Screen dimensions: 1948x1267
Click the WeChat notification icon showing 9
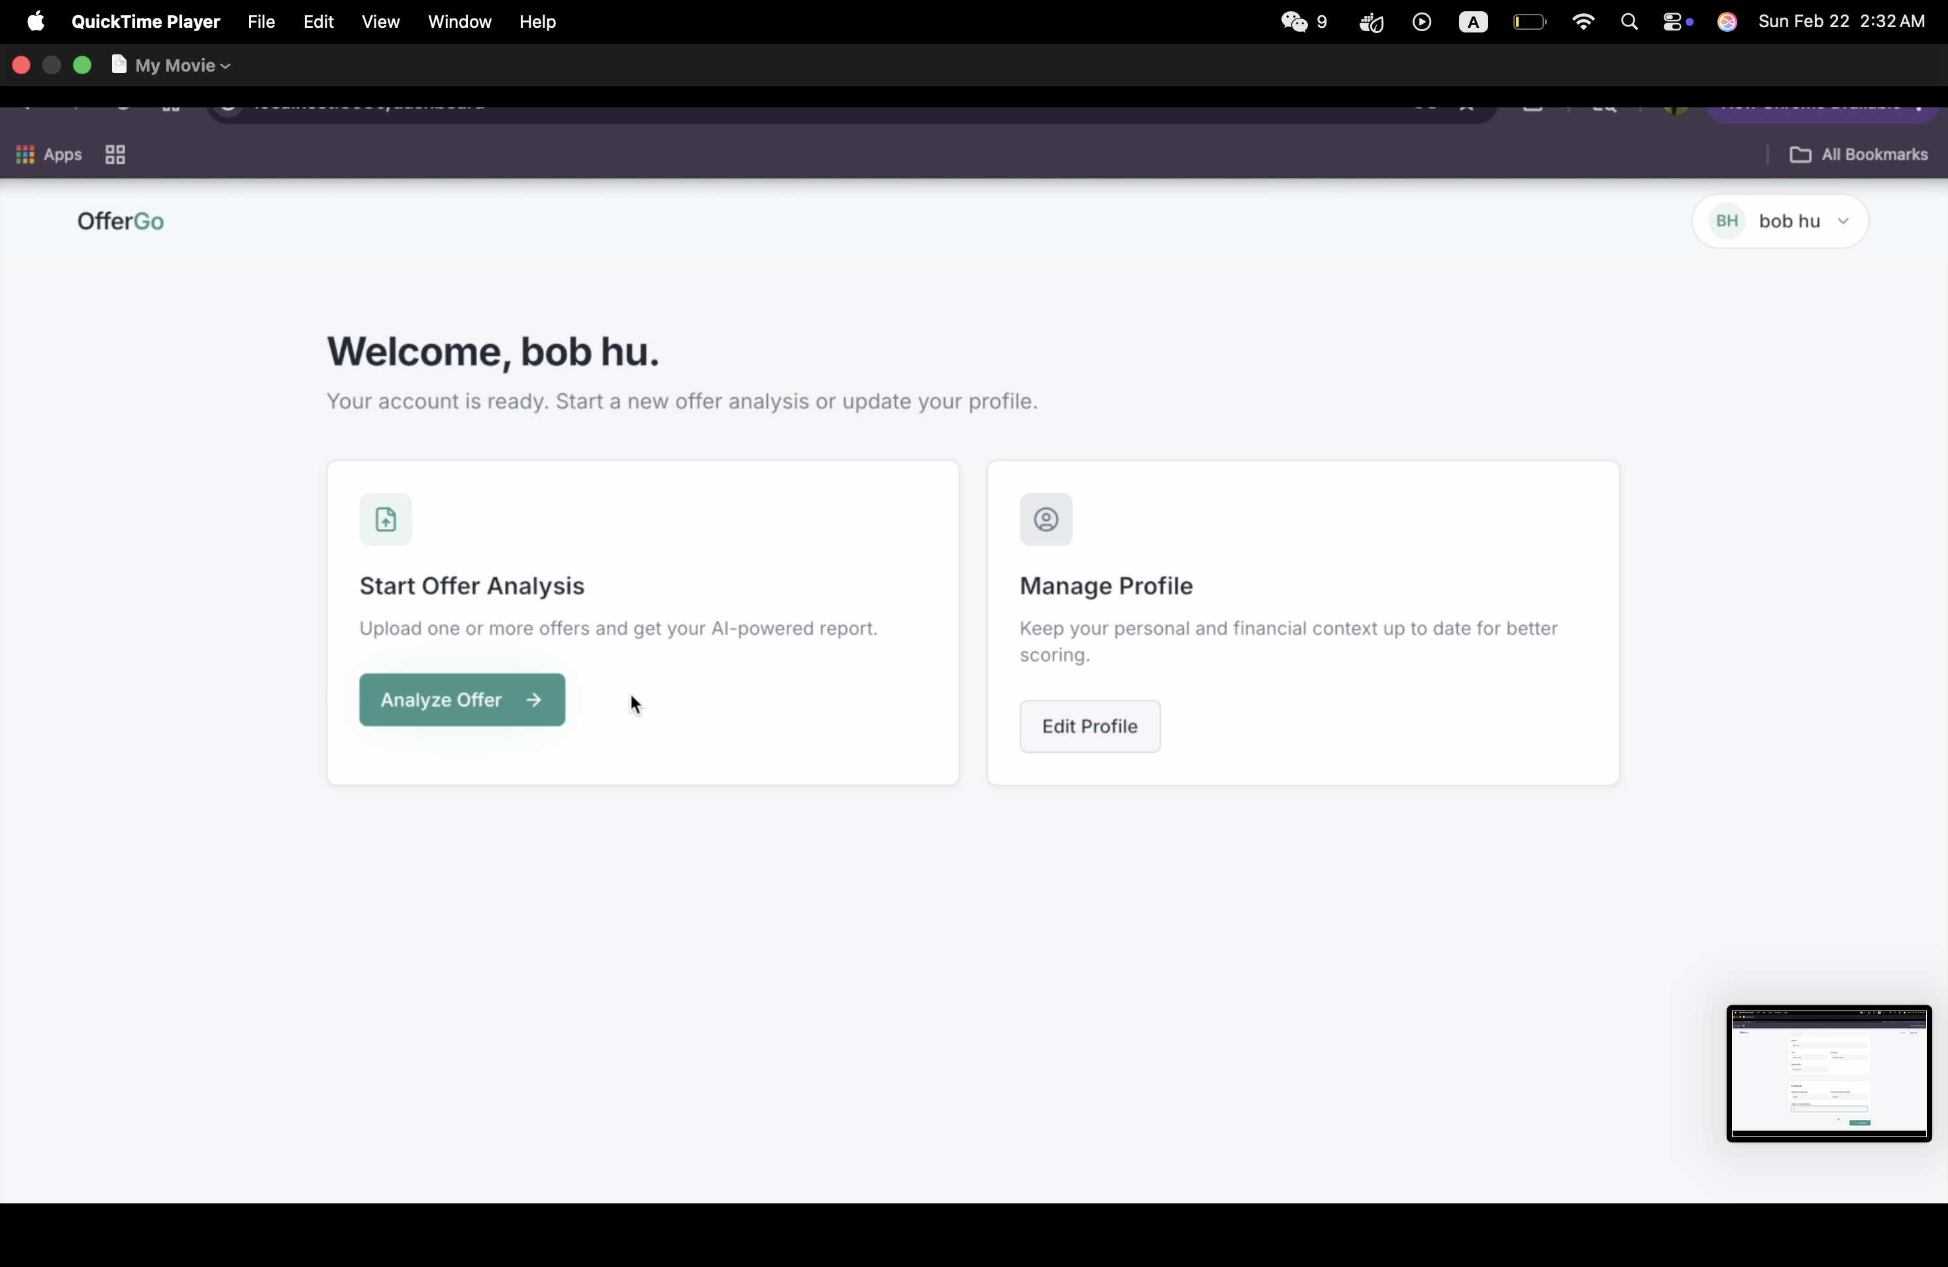click(x=1304, y=22)
